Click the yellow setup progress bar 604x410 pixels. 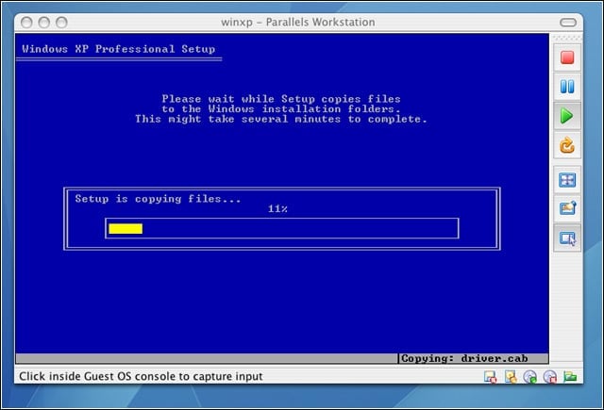tap(126, 229)
